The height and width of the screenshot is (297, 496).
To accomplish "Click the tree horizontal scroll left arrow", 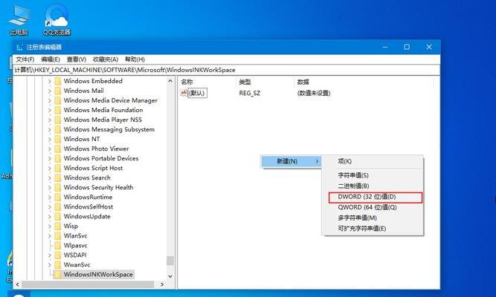I will [x=17, y=284].
